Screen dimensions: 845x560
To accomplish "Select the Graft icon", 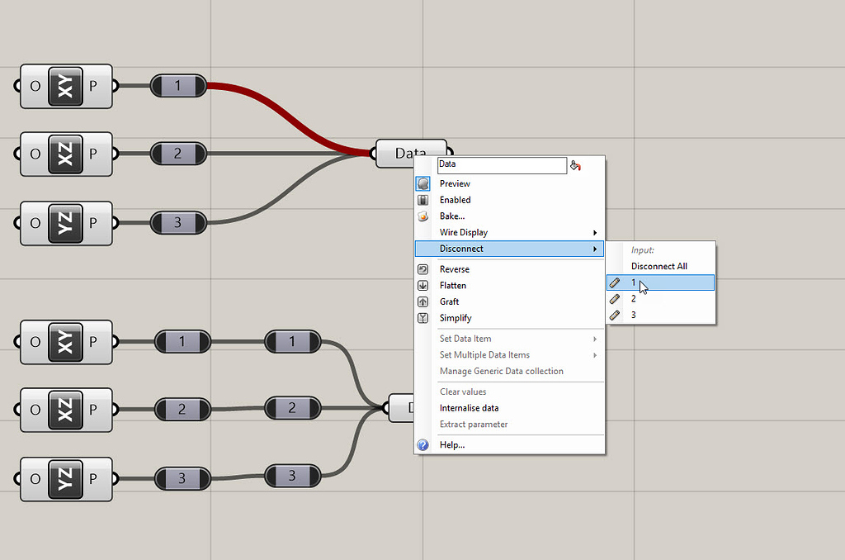I will coord(423,301).
